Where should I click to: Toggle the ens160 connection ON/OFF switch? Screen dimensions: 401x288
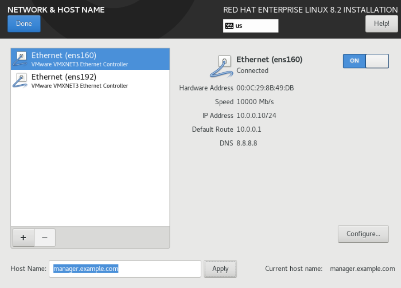(366, 61)
